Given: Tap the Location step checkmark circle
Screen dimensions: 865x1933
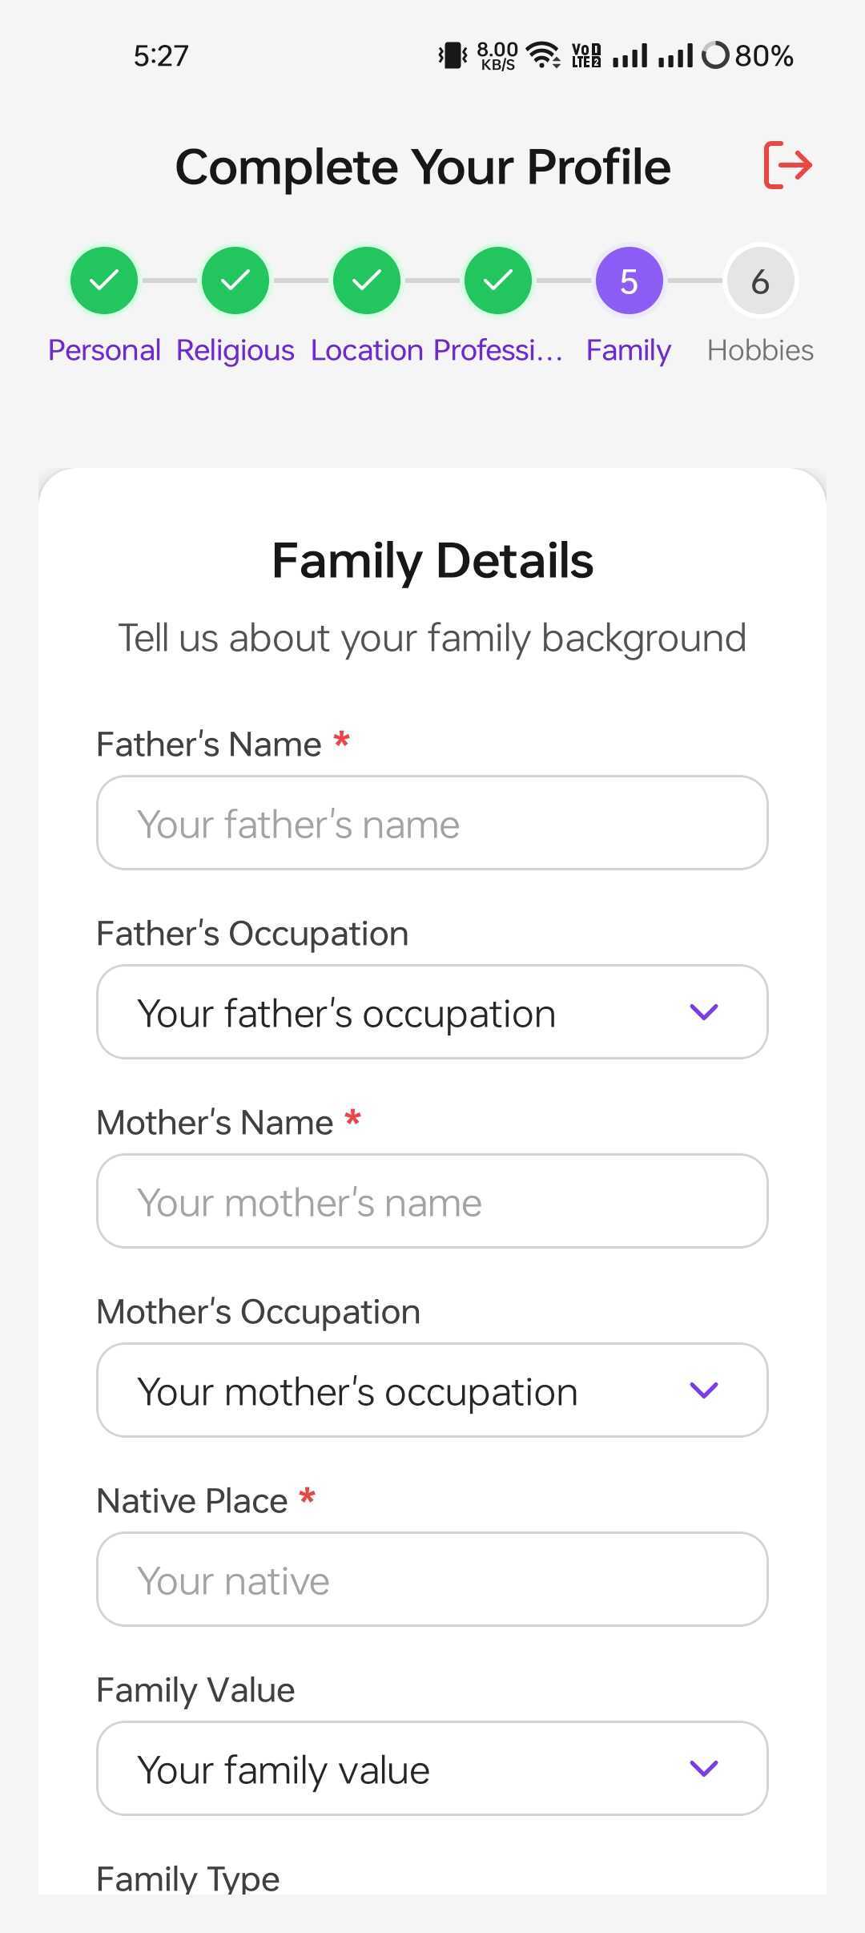Looking at the screenshot, I should [x=366, y=280].
